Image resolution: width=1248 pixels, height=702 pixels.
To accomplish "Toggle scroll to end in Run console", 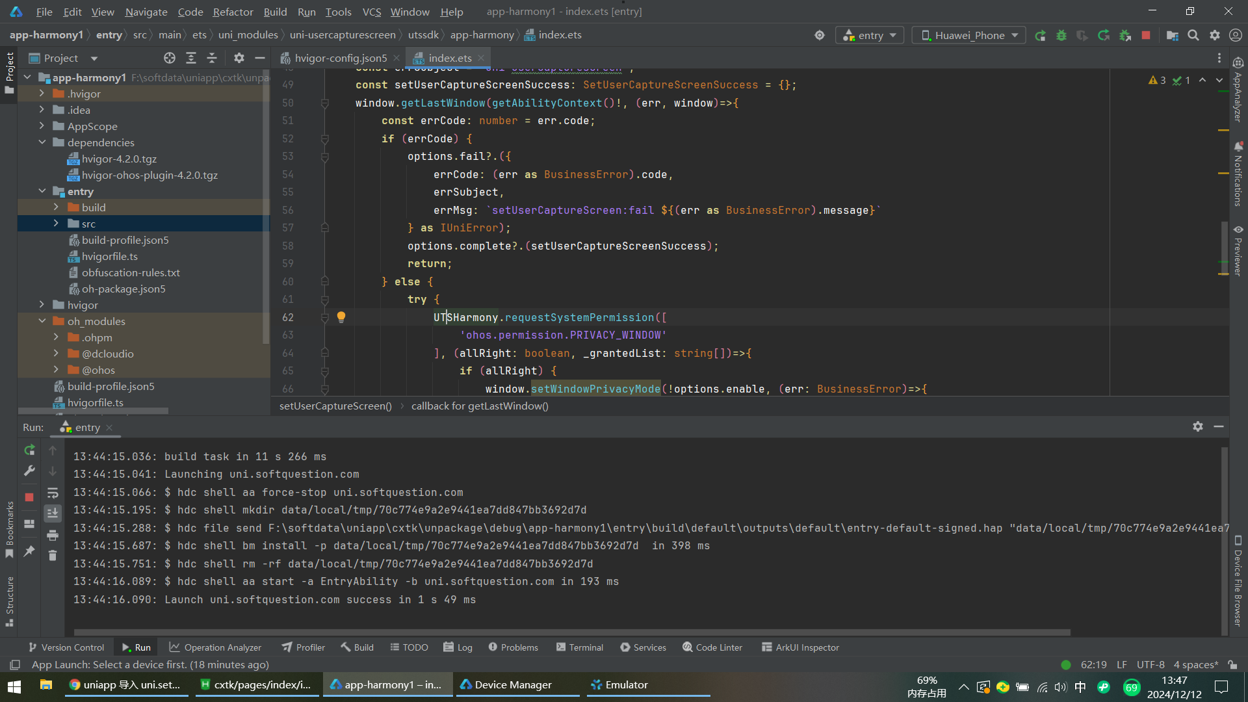I will 53,513.
